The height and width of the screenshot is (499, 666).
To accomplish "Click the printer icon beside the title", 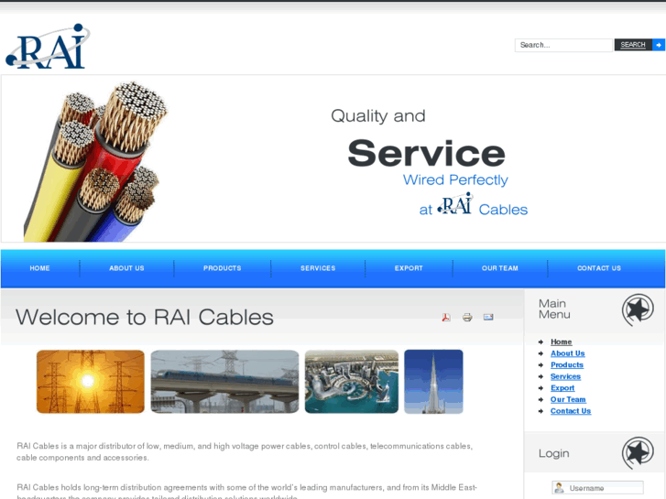I will [x=467, y=317].
